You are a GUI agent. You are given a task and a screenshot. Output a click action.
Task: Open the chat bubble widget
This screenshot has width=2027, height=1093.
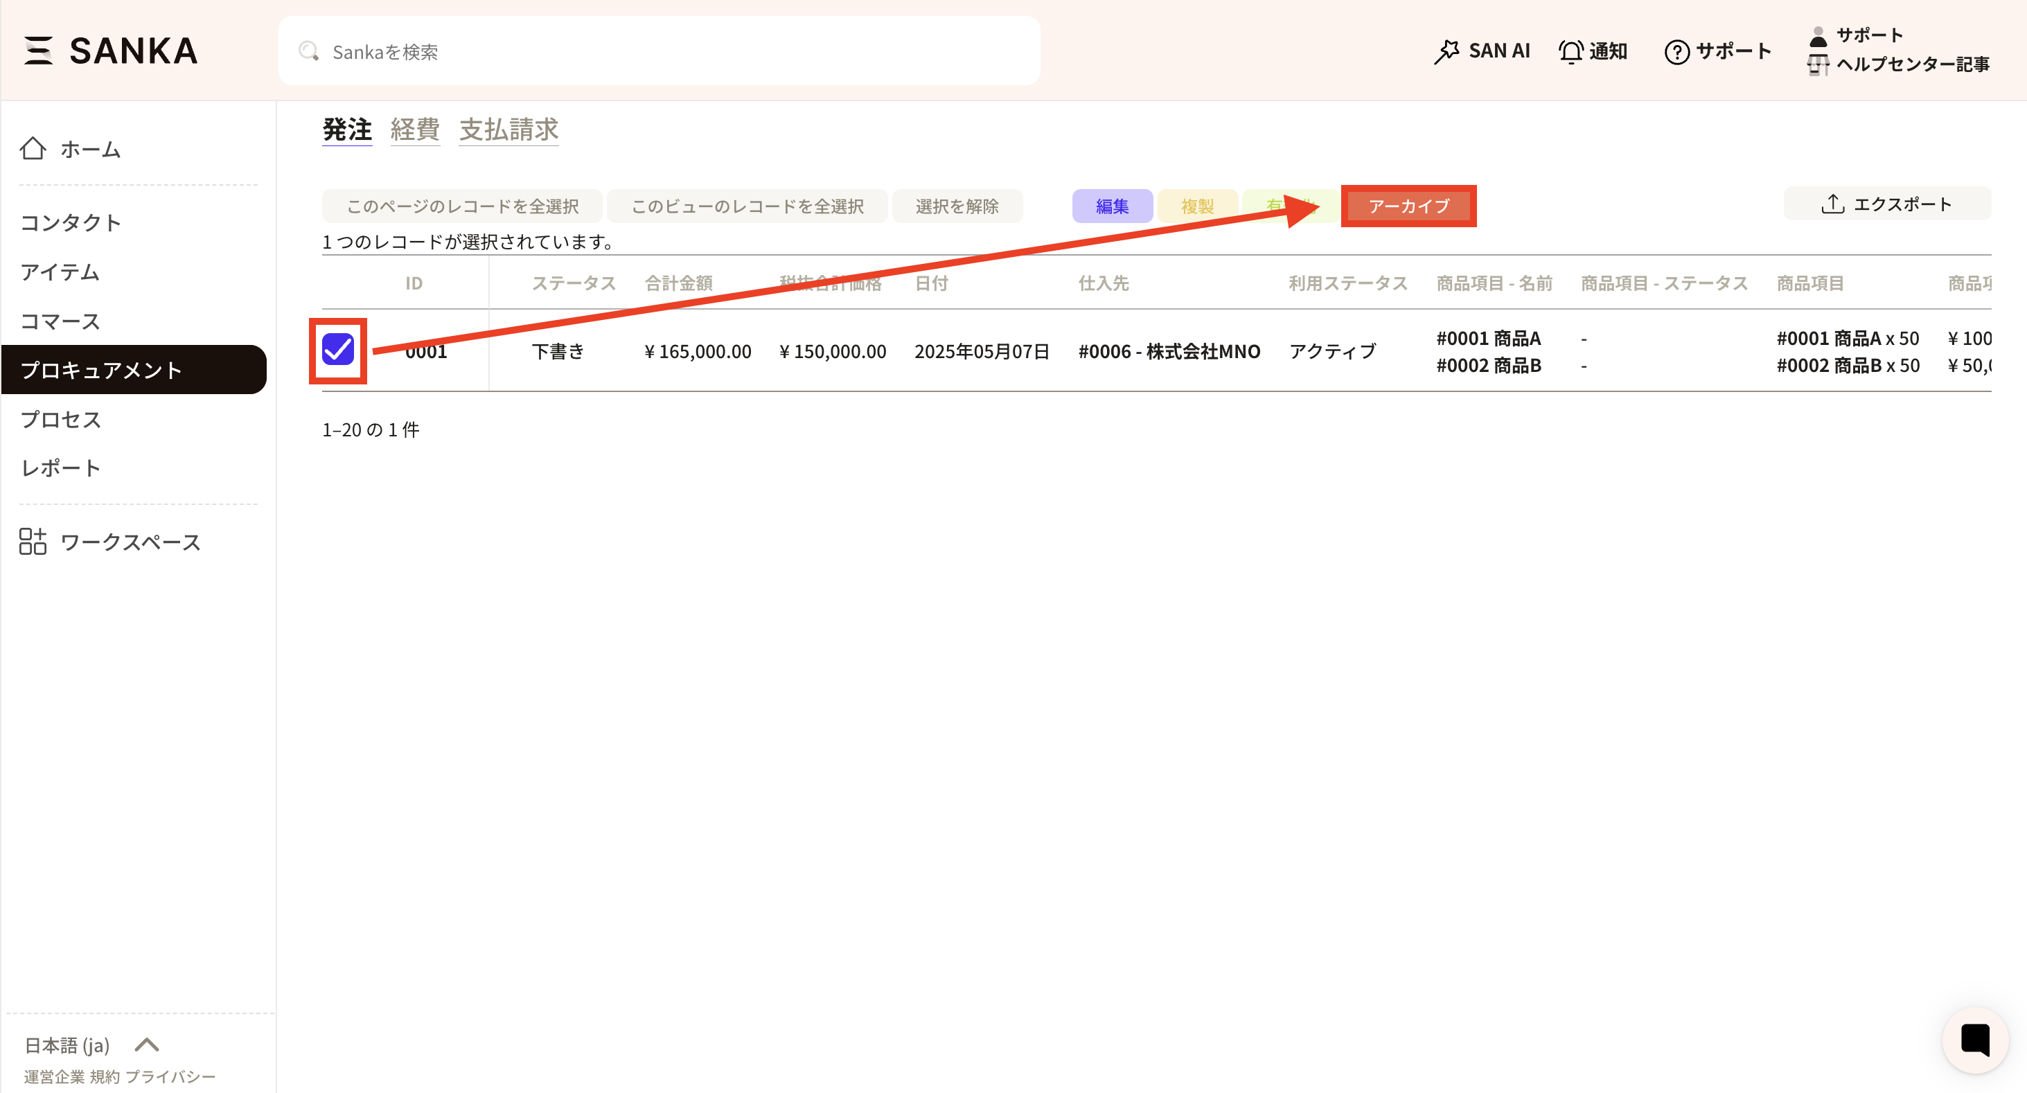tap(1974, 1040)
